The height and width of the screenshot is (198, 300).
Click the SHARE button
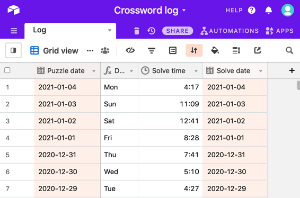pyautogui.click(x=178, y=31)
